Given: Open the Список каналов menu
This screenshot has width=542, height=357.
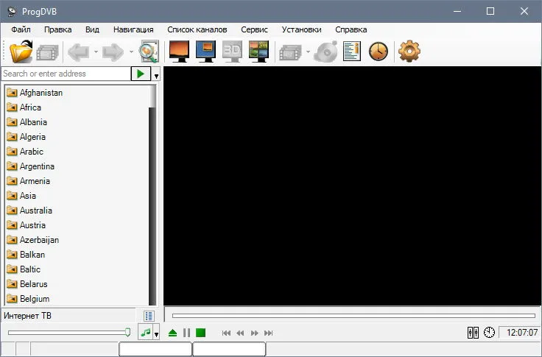Looking at the screenshot, I should tap(197, 29).
